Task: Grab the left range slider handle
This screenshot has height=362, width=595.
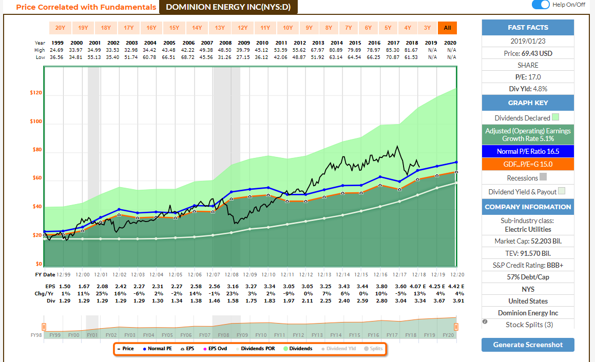Action: tap(44, 327)
